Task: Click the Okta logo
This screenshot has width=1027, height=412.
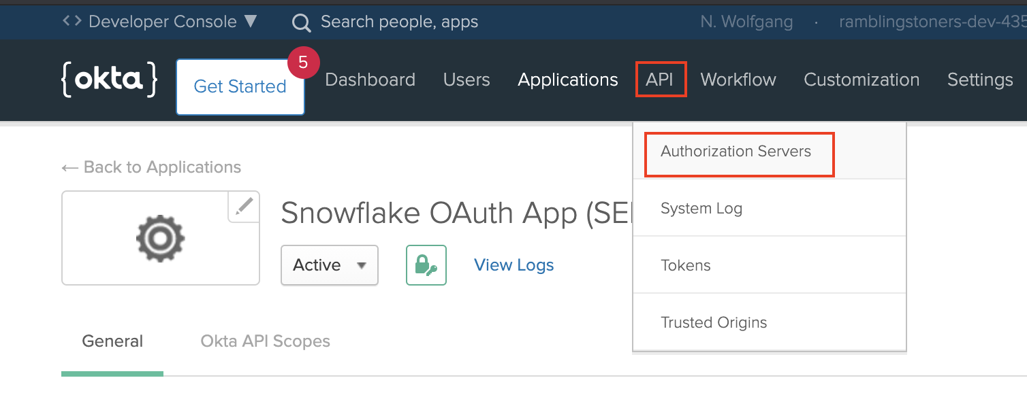Action: pos(108,80)
